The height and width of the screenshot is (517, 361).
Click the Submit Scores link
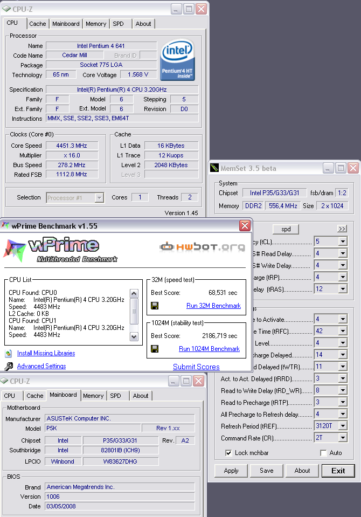pos(196,367)
